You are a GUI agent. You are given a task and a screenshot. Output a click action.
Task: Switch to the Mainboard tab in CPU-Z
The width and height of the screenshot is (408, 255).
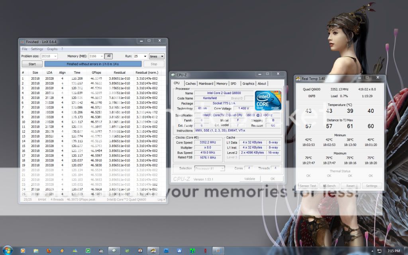pos(206,84)
